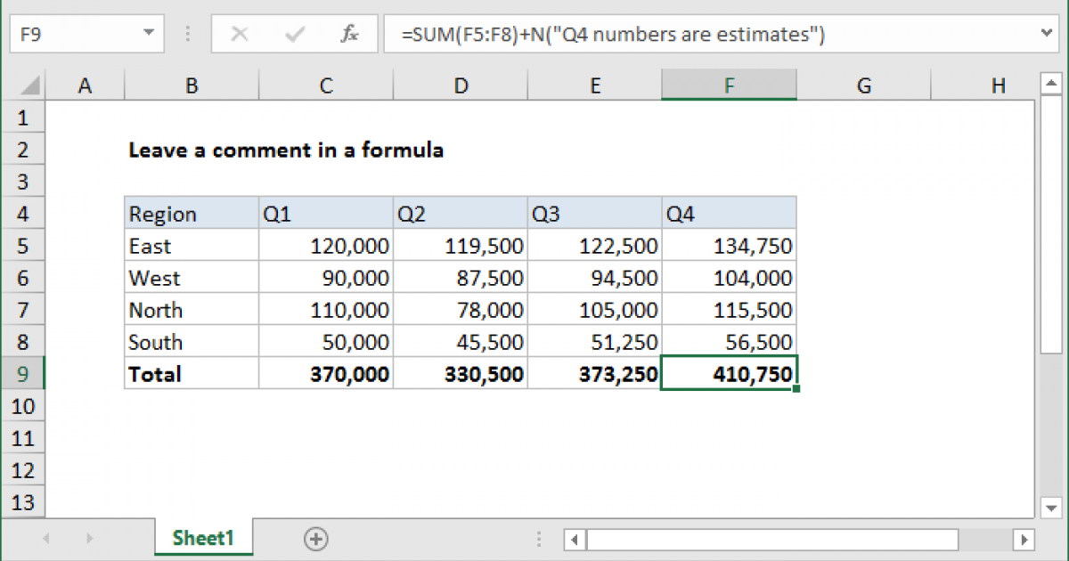Click vertical scrollbar up arrow
The image size is (1069, 561).
(1049, 85)
